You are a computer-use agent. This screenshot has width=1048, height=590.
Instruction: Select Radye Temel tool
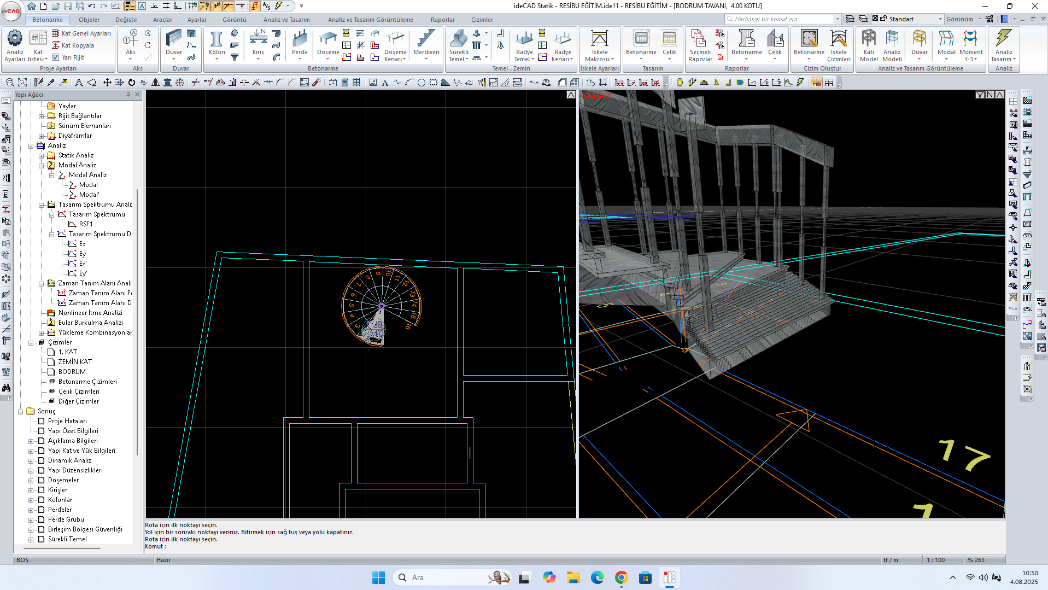pyautogui.click(x=524, y=46)
